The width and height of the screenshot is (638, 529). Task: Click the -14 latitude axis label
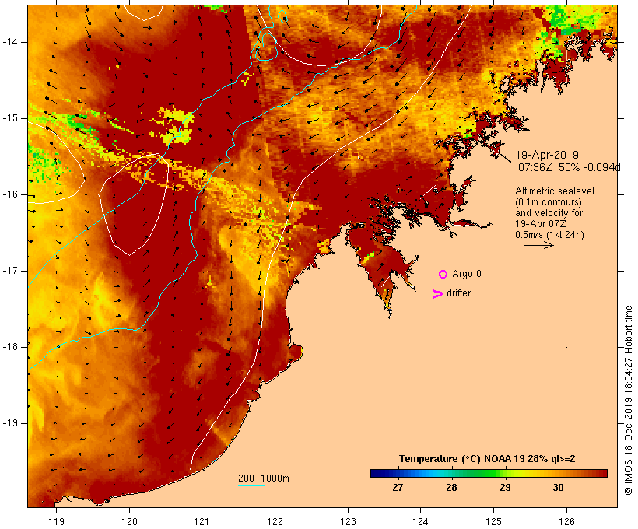(10, 42)
